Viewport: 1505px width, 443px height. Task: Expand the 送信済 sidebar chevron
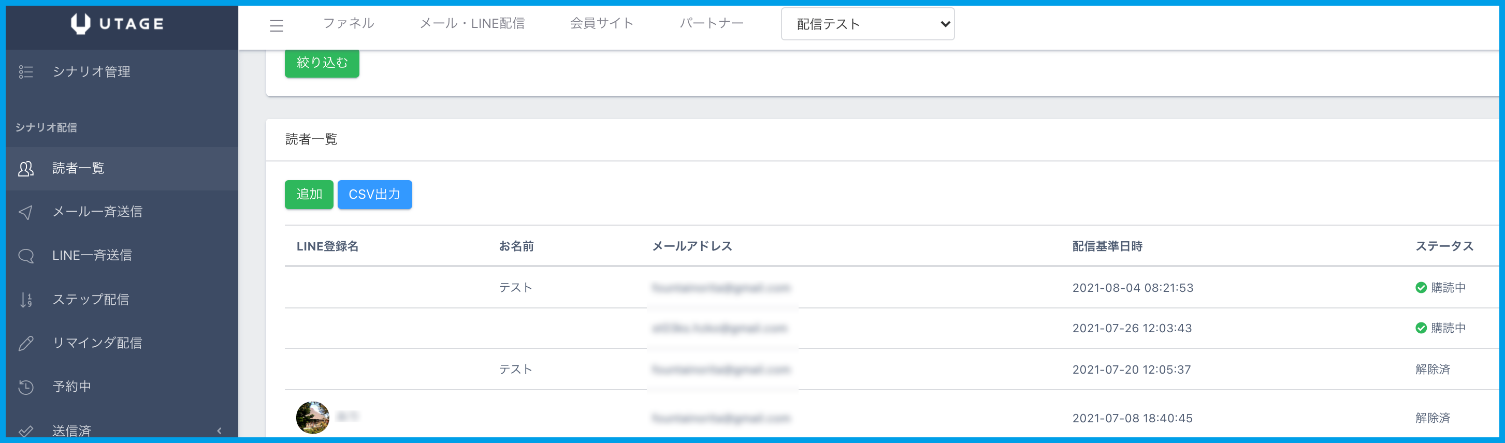(219, 431)
